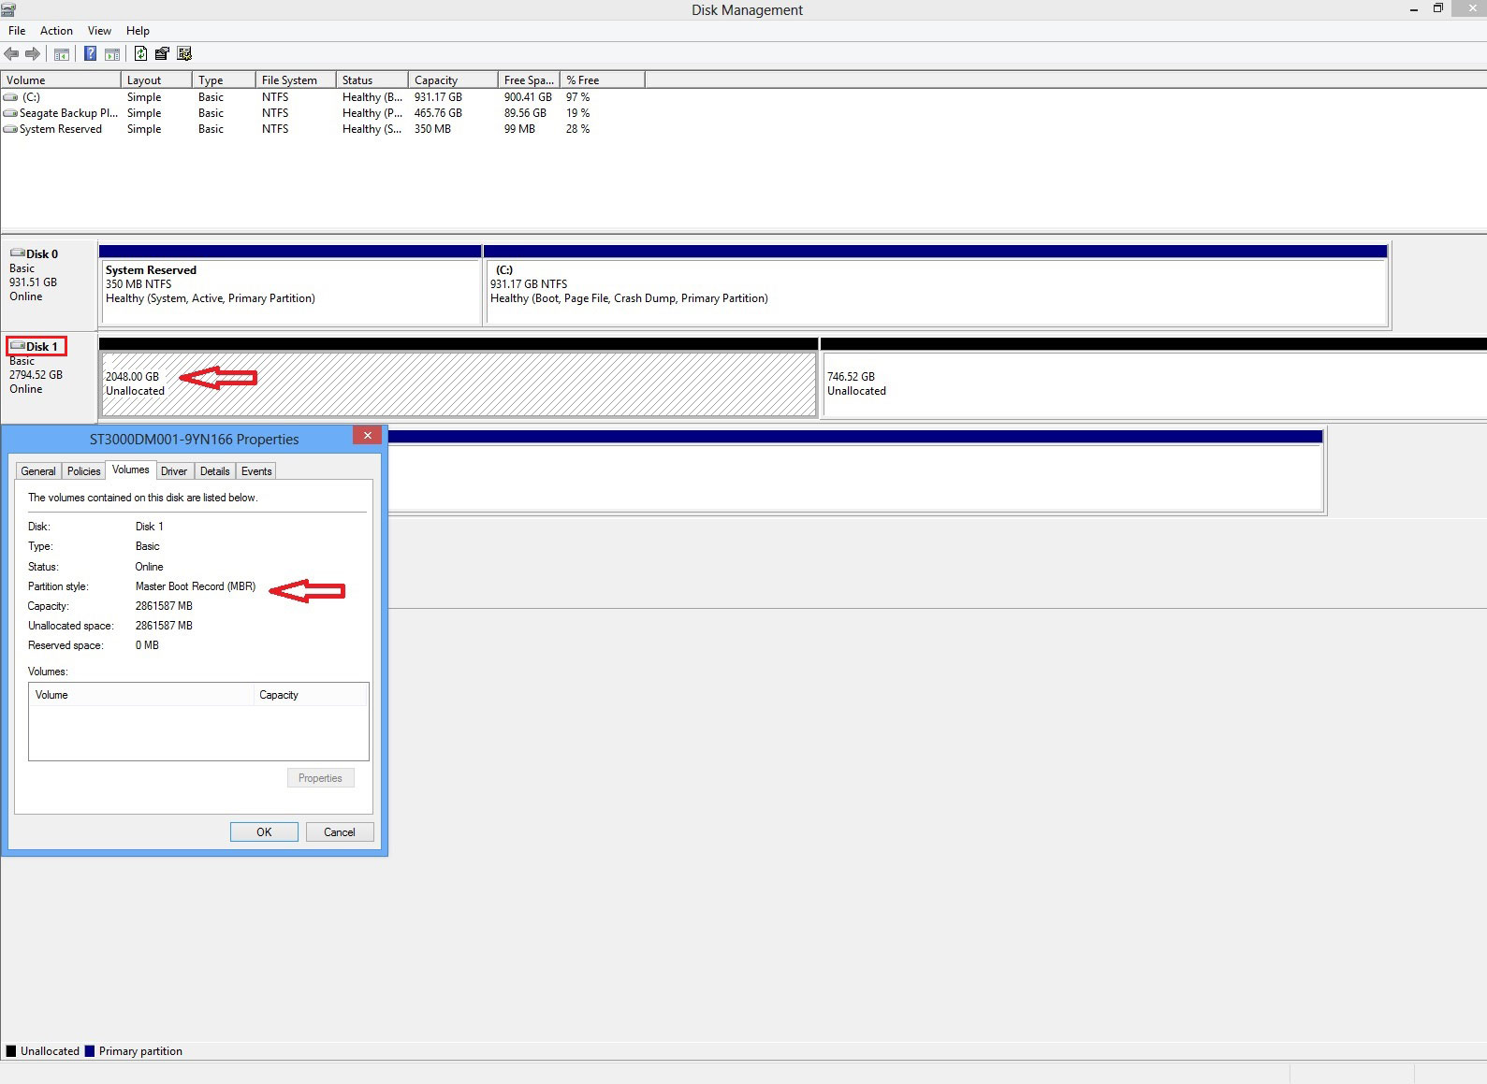The height and width of the screenshot is (1084, 1487).
Task: Open the View menu
Action: pyautogui.click(x=99, y=31)
